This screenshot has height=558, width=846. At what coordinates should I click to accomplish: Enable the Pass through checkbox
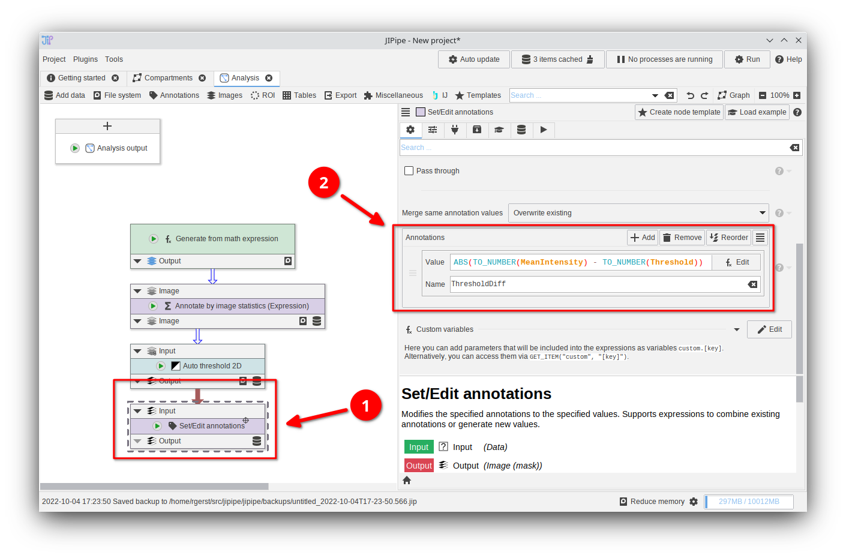tap(409, 171)
